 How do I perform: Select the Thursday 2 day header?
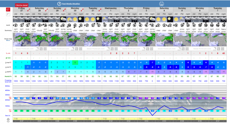(x=129, y=10)
